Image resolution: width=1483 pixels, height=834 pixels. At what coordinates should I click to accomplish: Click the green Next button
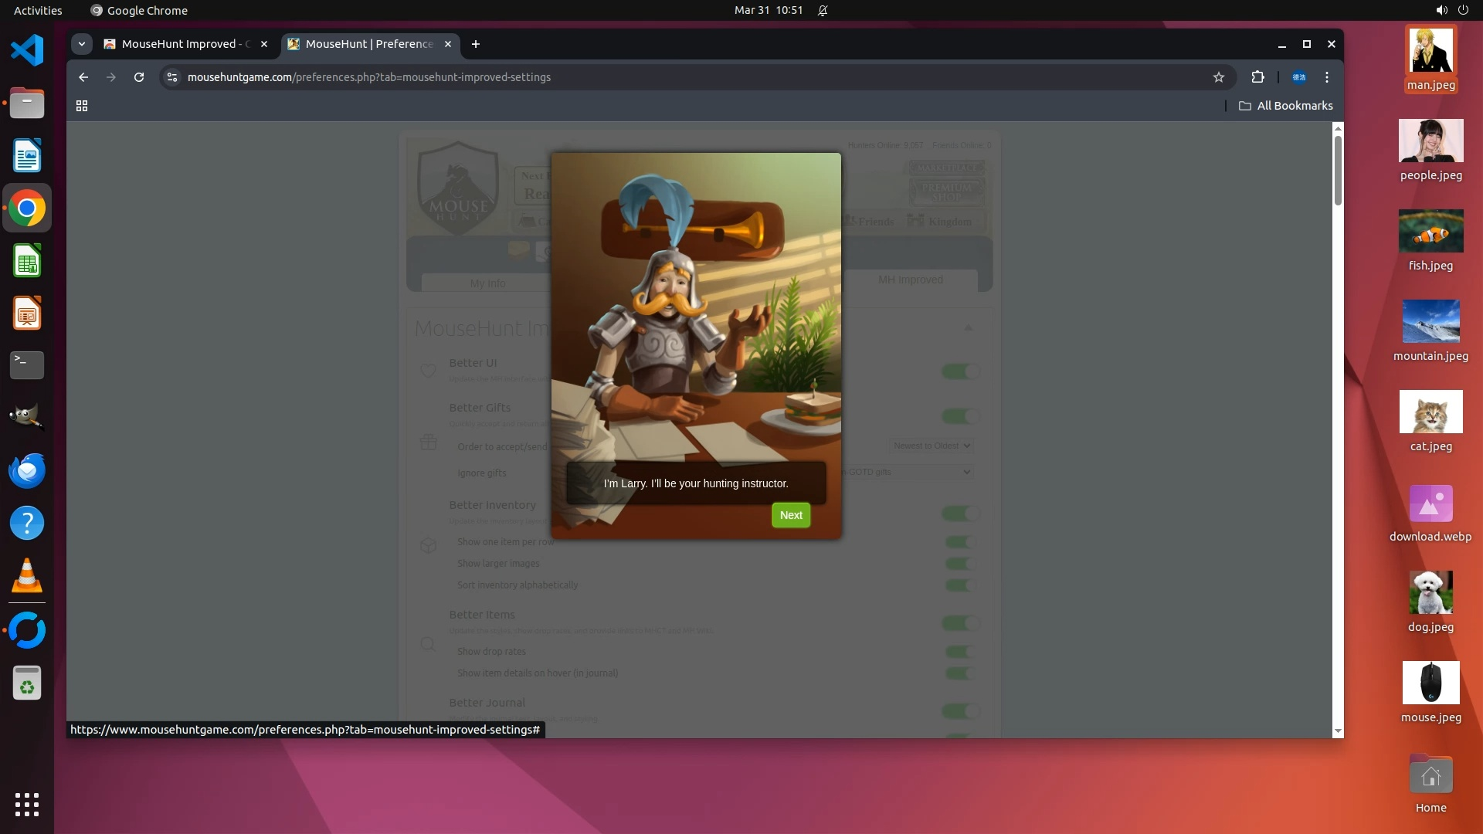pyautogui.click(x=790, y=515)
